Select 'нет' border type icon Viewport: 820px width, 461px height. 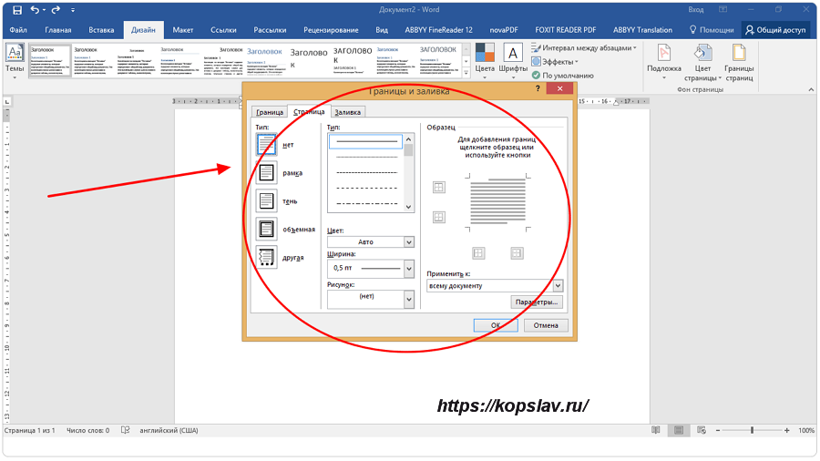click(266, 145)
